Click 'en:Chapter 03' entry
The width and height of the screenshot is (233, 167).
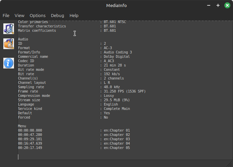117,139
